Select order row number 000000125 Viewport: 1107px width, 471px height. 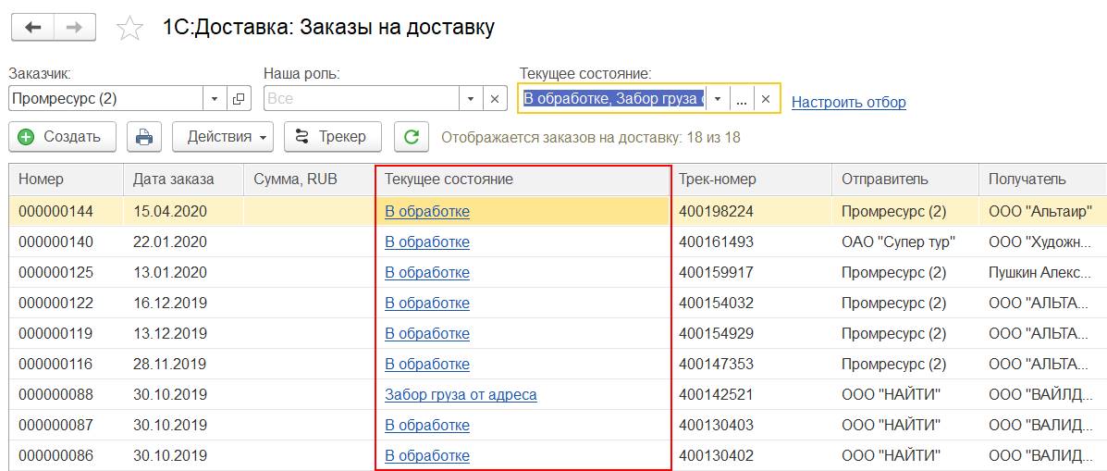tap(55, 273)
